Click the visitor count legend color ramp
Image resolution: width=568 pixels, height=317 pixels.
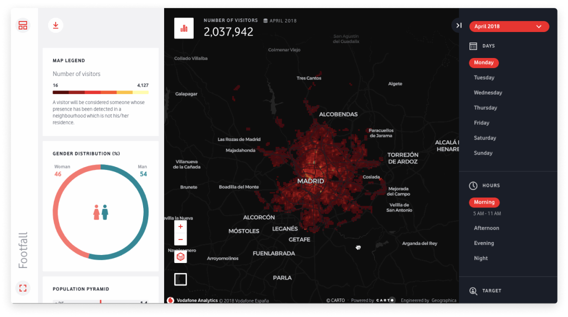click(100, 92)
